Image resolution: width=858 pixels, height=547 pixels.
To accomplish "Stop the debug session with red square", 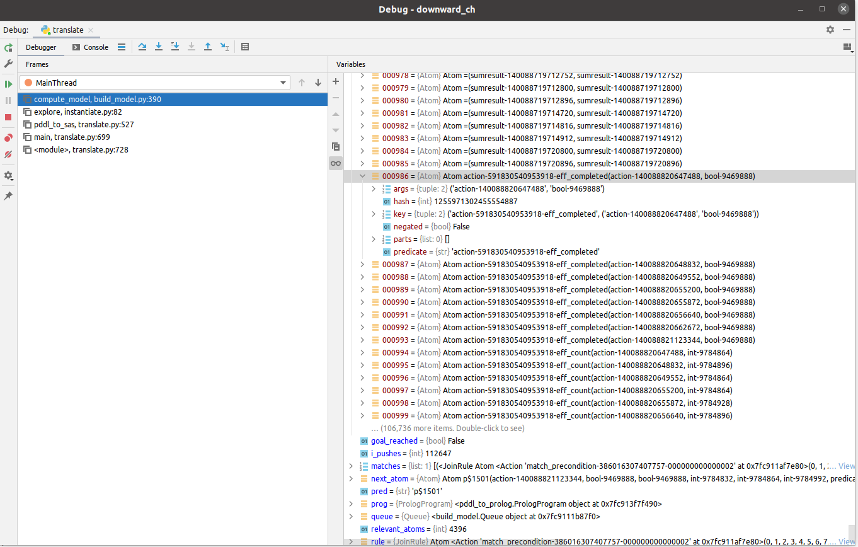I will [8, 117].
